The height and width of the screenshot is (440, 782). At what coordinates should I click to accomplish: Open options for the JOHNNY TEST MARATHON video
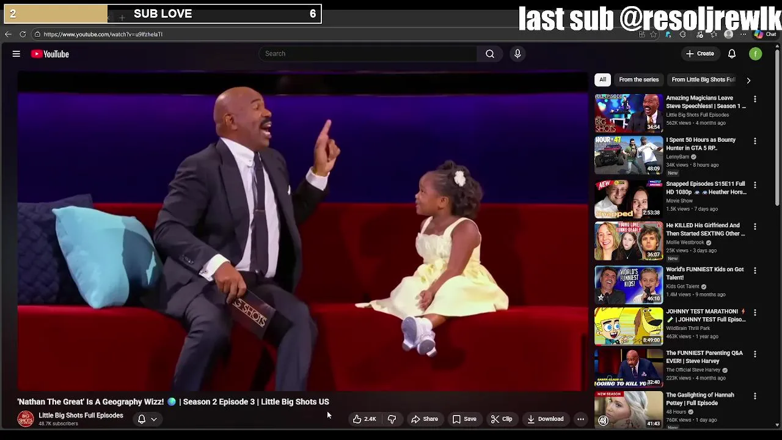[755, 312]
